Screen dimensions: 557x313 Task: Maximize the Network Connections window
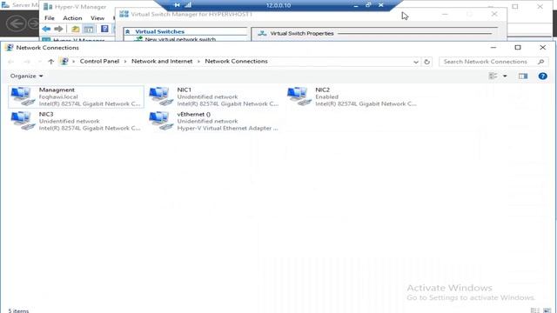pyautogui.click(x=518, y=47)
